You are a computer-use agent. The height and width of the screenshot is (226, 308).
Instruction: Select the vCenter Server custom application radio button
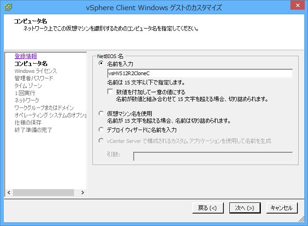(101, 140)
